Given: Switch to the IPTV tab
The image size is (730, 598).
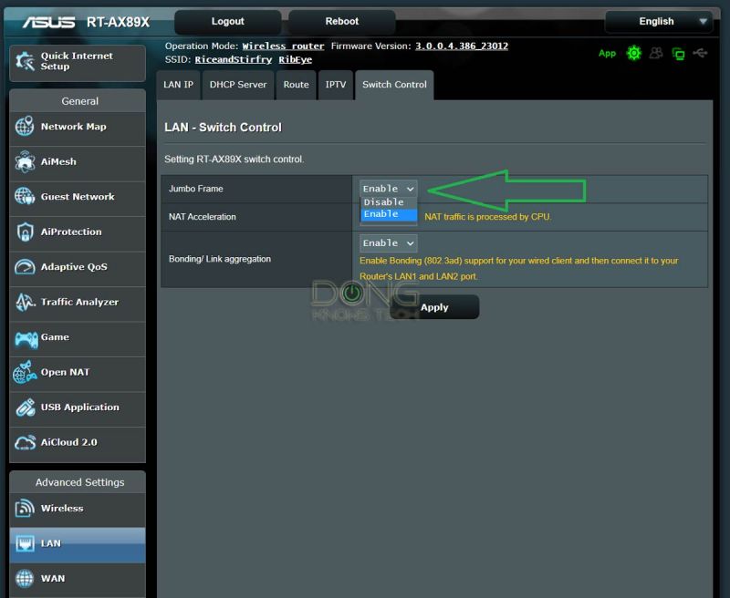Looking at the screenshot, I should click(336, 85).
